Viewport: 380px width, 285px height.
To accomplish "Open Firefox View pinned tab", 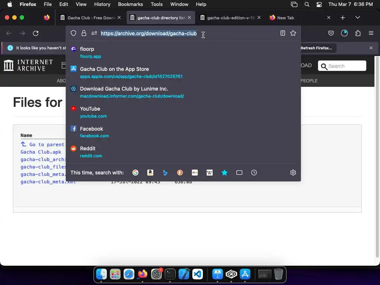I will [47, 17].
